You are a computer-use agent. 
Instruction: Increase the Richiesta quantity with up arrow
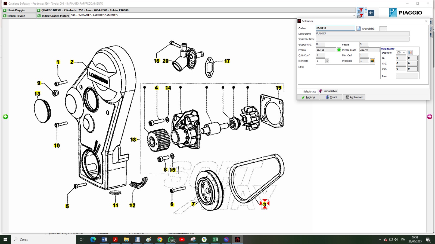[327, 60]
